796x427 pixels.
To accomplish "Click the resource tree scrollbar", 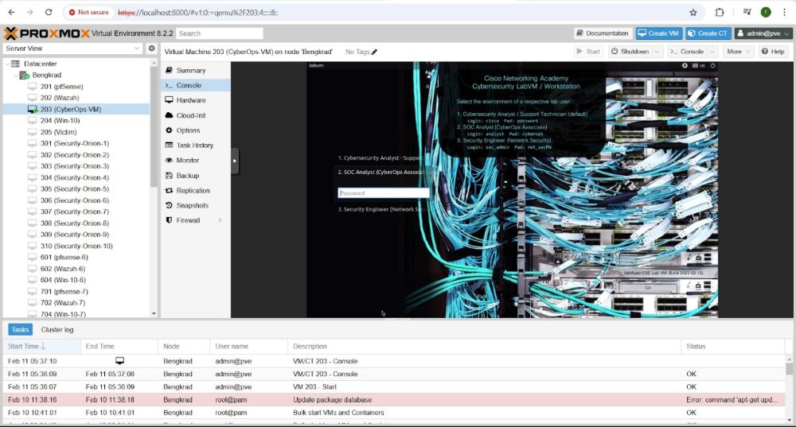I will (154, 126).
